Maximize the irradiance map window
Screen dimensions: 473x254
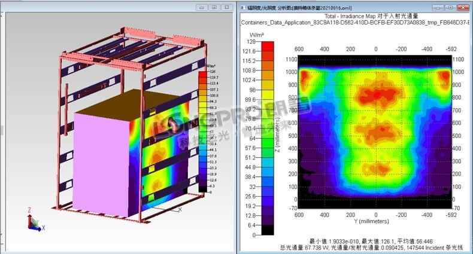451,8
